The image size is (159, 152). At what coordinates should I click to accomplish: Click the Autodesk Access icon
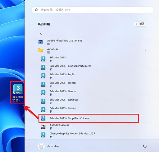[43, 127]
